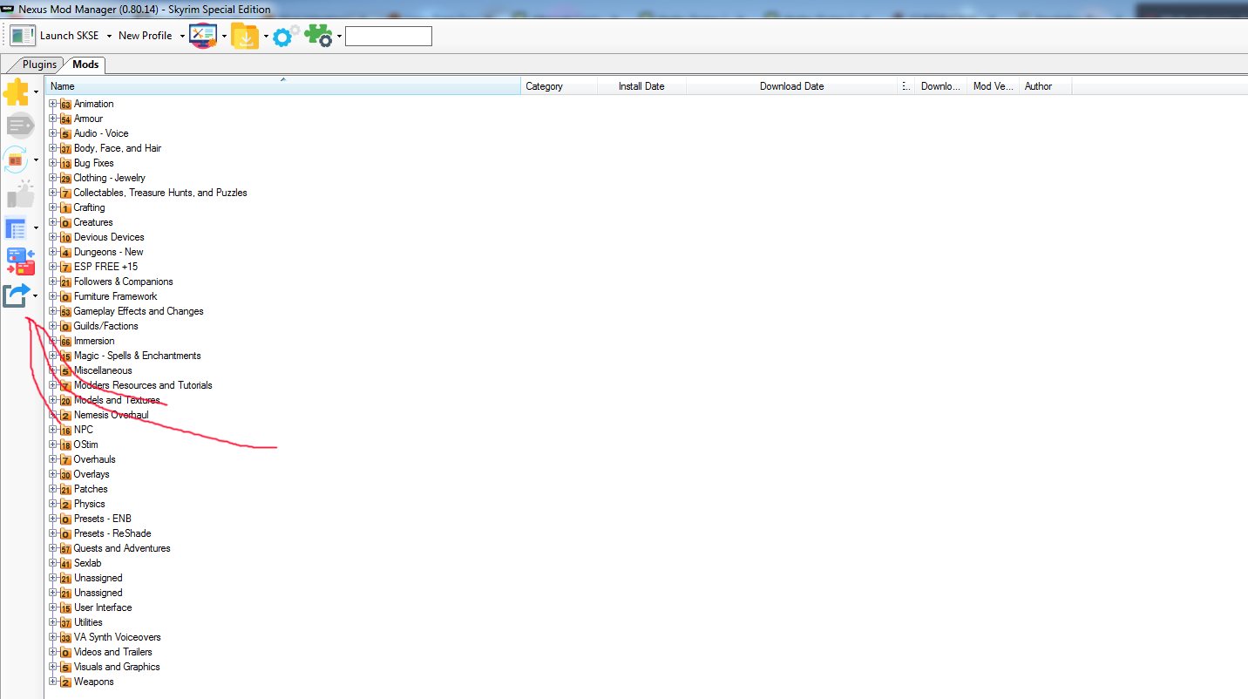Click the Physics folder icon
This screenshot has width=1248, height=699.
pos(65,504)
